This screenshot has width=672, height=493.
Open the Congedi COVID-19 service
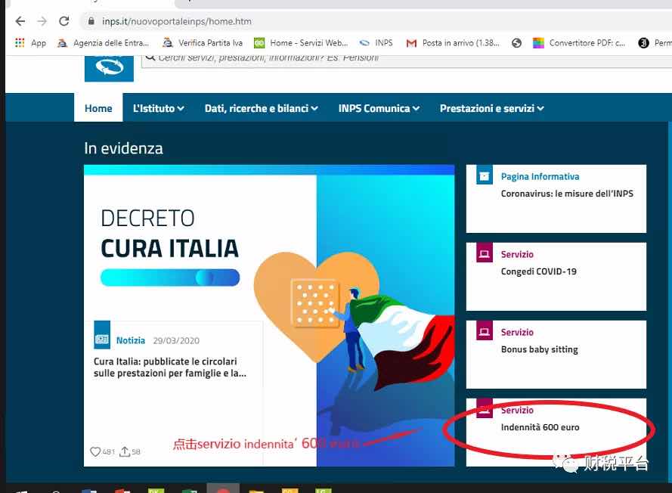[539, 271]
